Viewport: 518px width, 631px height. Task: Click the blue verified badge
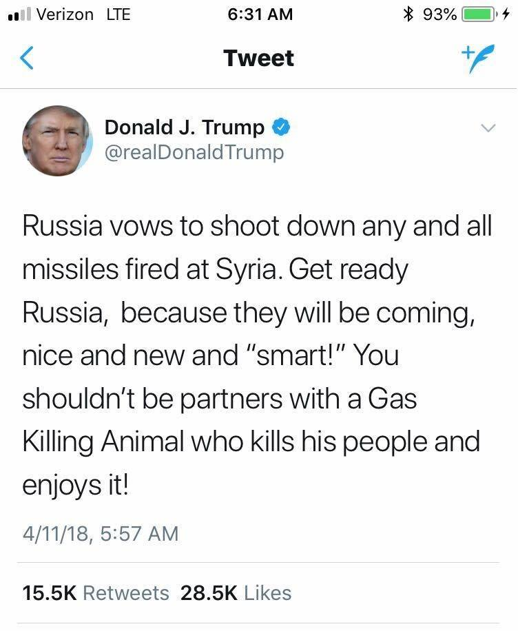click(281, 127)
